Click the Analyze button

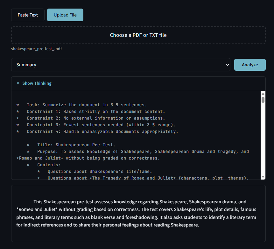[250, 65]
